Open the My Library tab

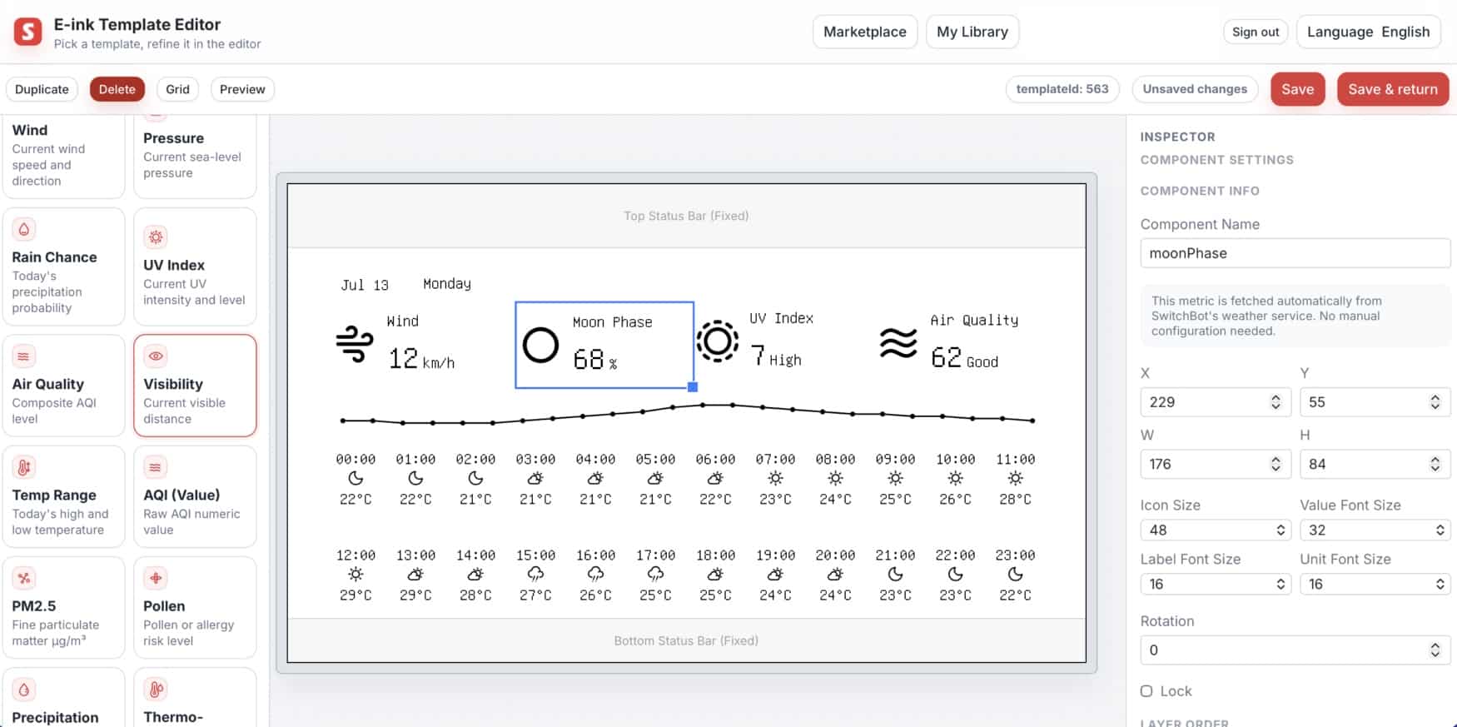972,32
